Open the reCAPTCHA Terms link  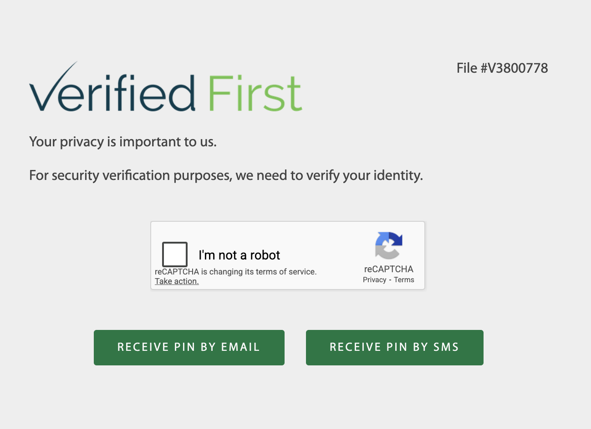(404, 280)
